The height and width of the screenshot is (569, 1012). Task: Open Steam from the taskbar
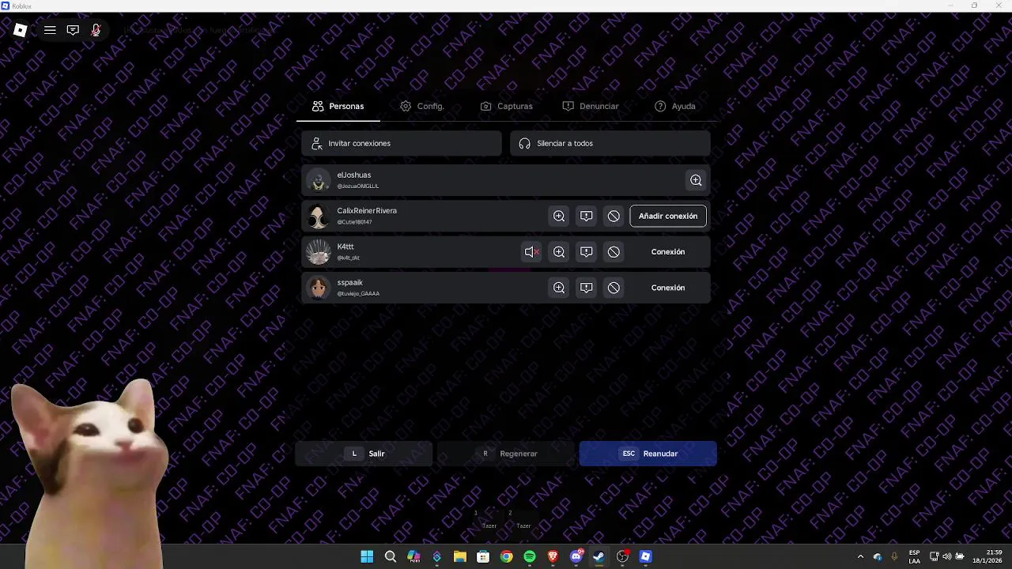click(x=599, y=556)
